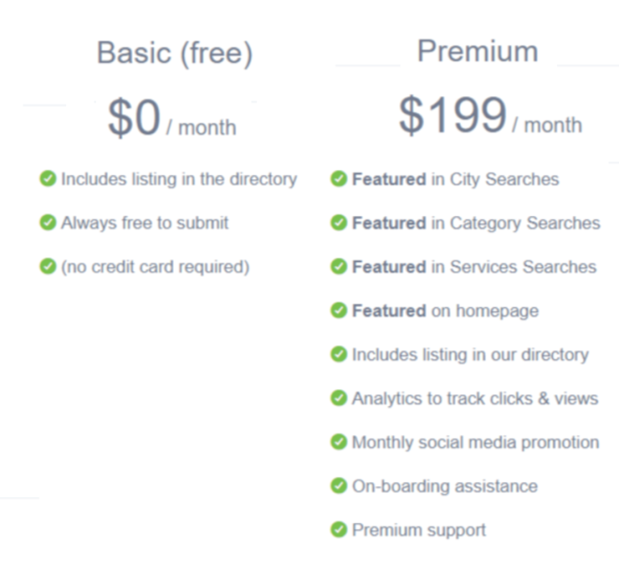Click checkmark icon beside 'Includes listing in the directory'
The width and height of the screenshot is (619, 585).
(x=48, y=179)
